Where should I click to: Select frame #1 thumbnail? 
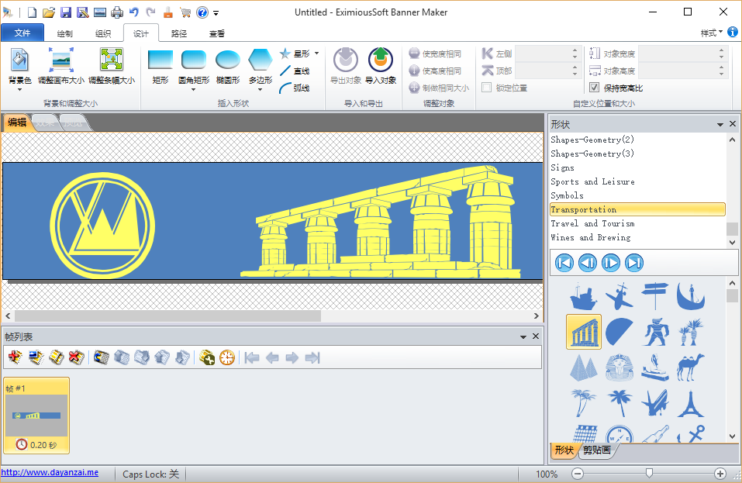pos(36,416)
